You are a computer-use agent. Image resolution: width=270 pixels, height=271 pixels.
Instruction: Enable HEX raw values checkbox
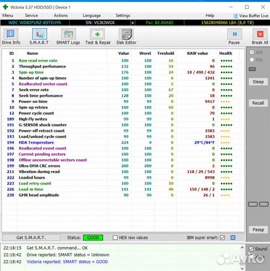pos(115,237)
